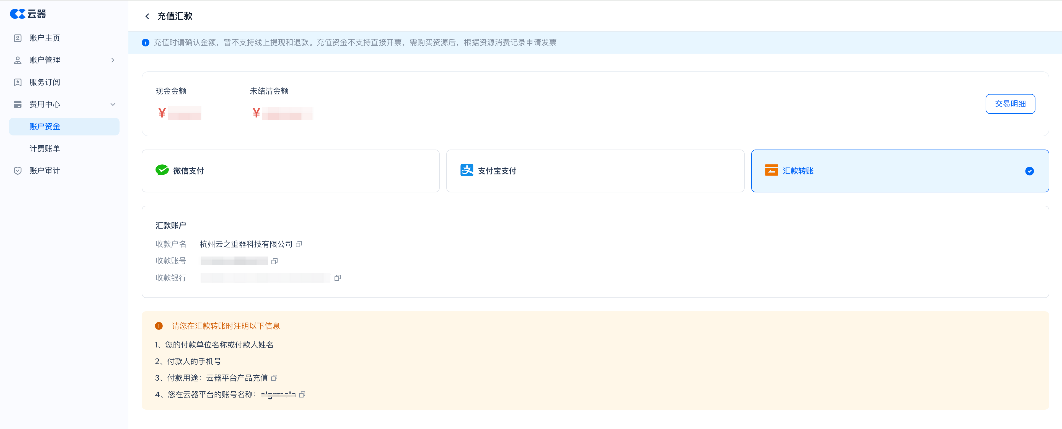Open 服务订阅 in sidebar
1062x429 pixels.
(45, 82)
